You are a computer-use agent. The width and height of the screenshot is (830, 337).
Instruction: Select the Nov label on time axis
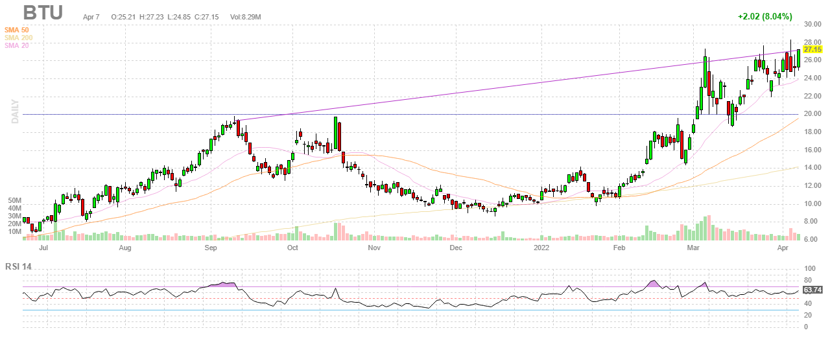373,248
